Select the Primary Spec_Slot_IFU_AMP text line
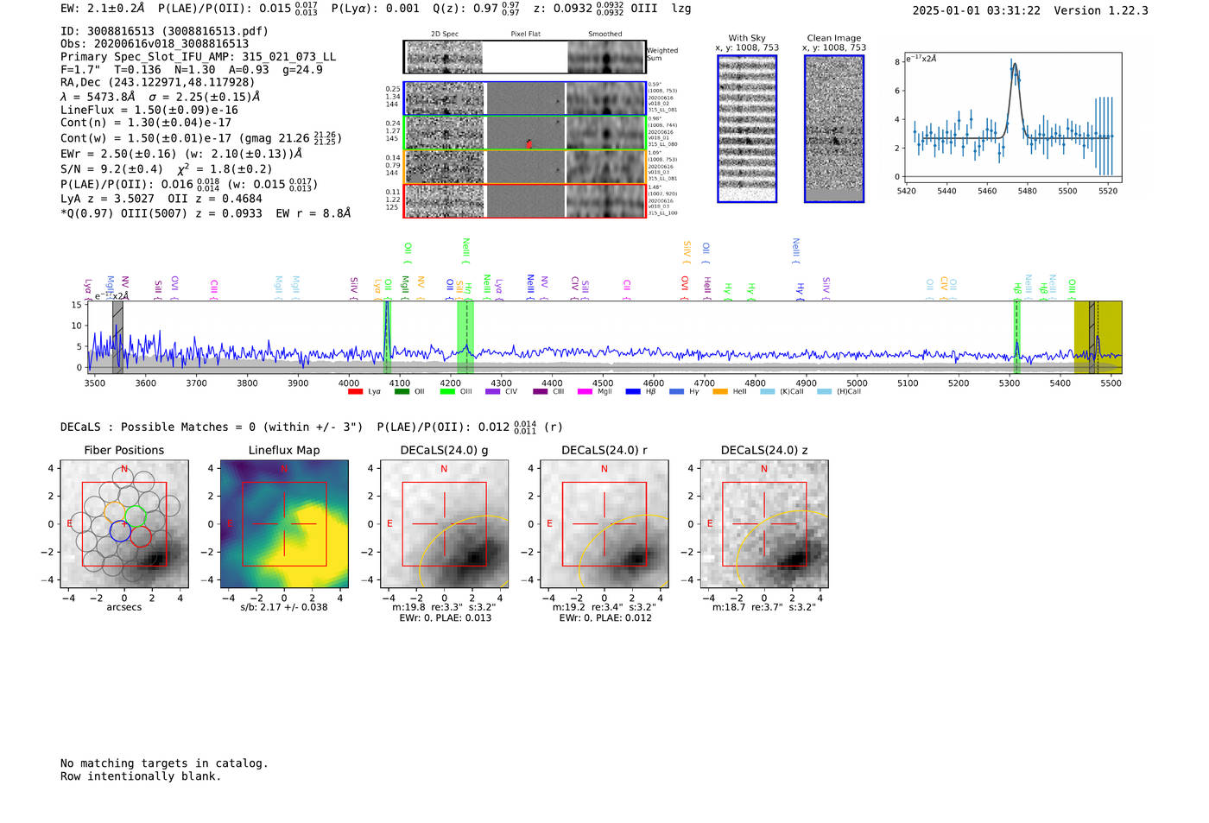 coord(198,57)
